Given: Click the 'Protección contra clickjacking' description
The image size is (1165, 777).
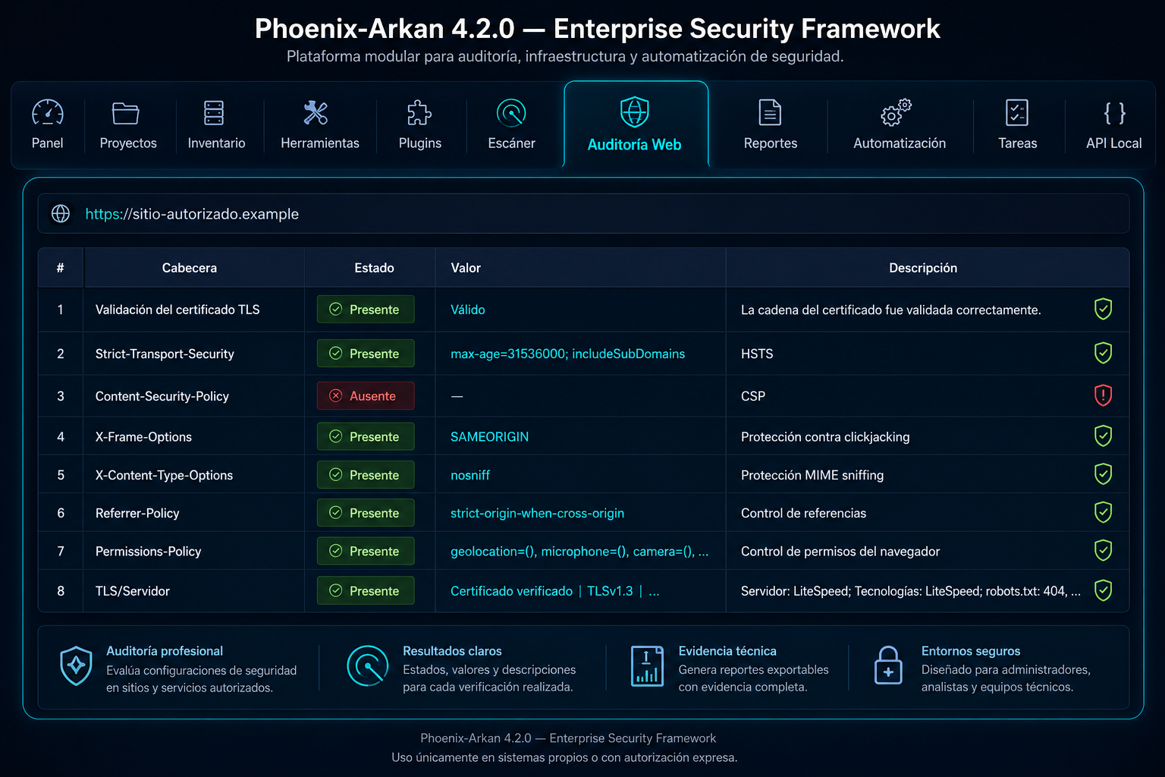Looking at the screenshot, I should pos(825,436).
